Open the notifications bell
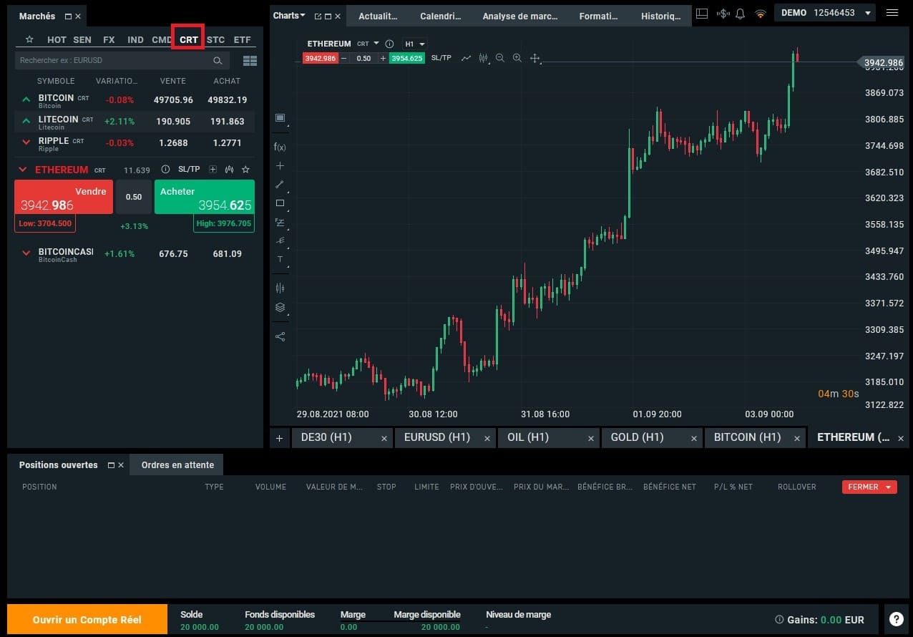The width and height of the screenshot is (913, 637). [x=740, y=13]
